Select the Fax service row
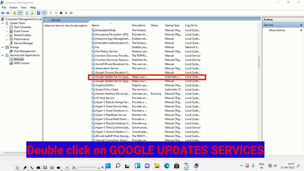 coord(146,47)
